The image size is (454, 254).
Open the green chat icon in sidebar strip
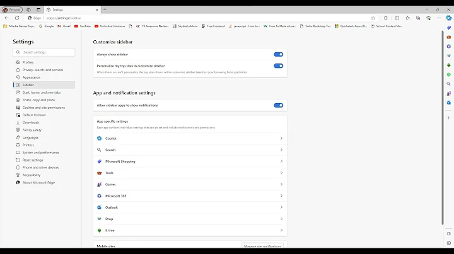[x=448, y=74]
